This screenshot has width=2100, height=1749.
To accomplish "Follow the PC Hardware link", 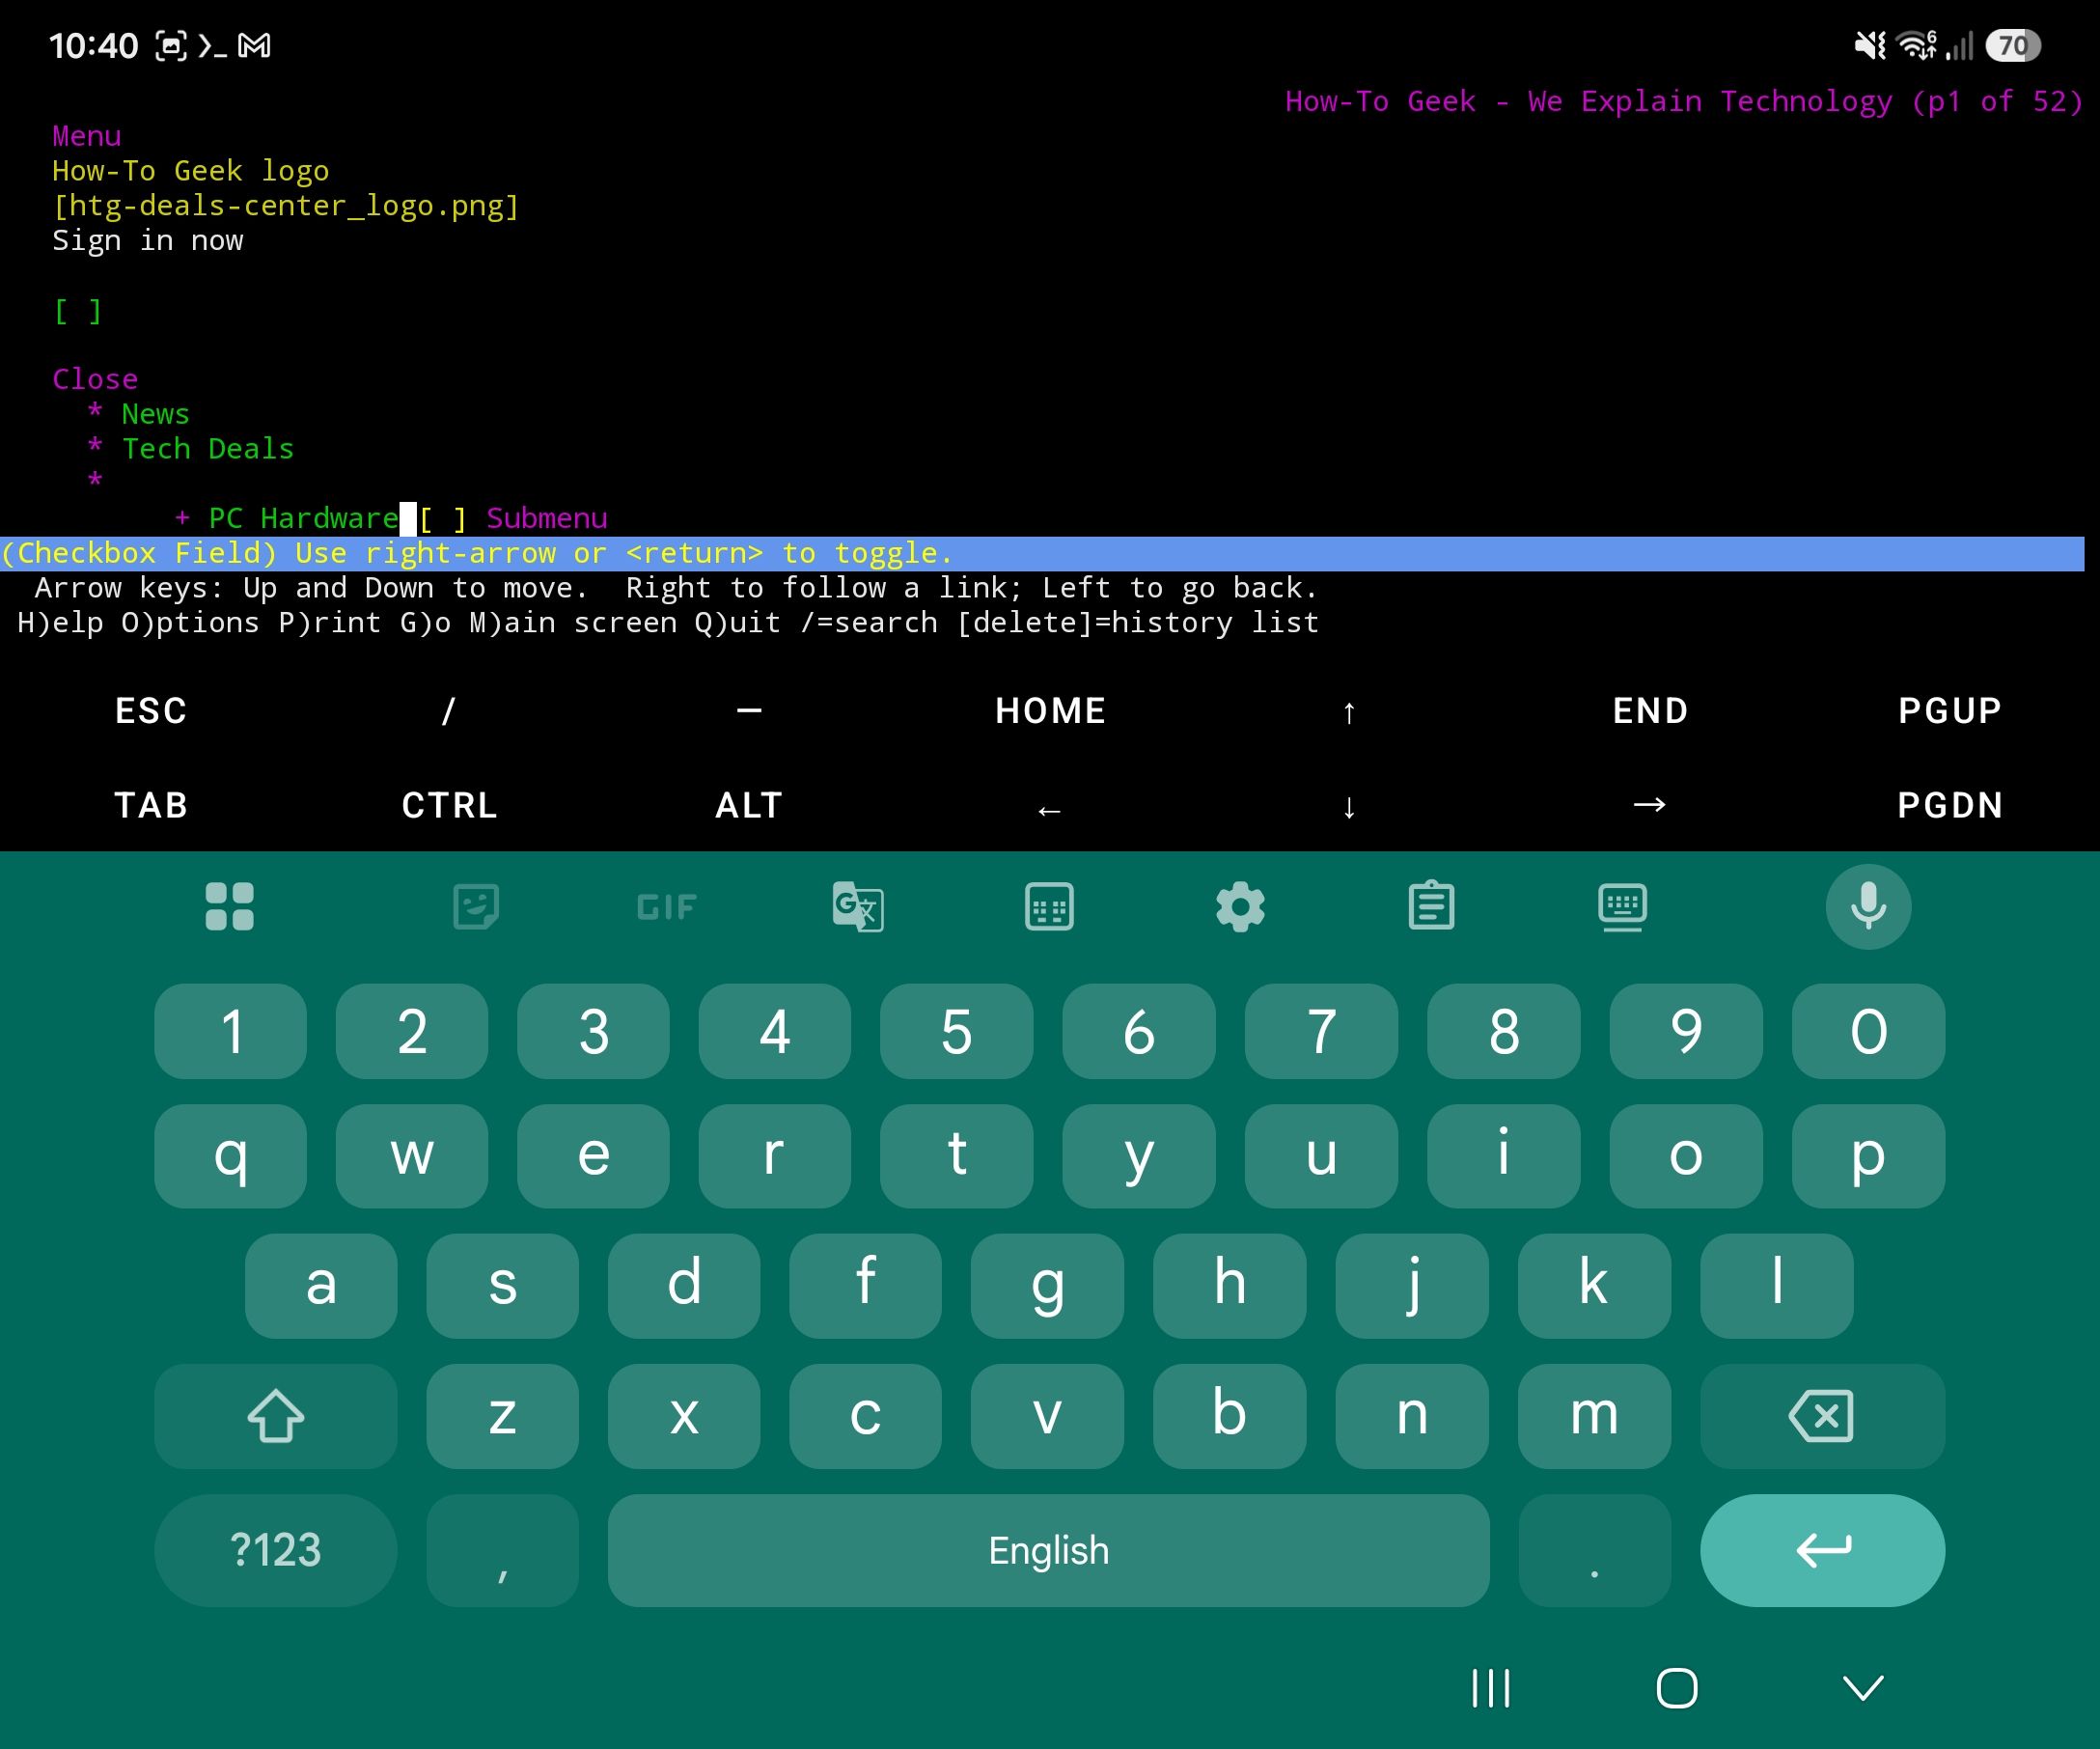I will [x=304, y=519].
